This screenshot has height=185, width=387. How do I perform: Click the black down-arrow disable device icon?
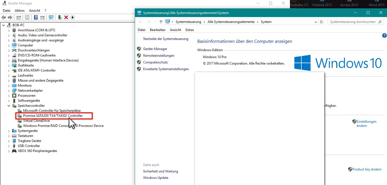[73, 17]
